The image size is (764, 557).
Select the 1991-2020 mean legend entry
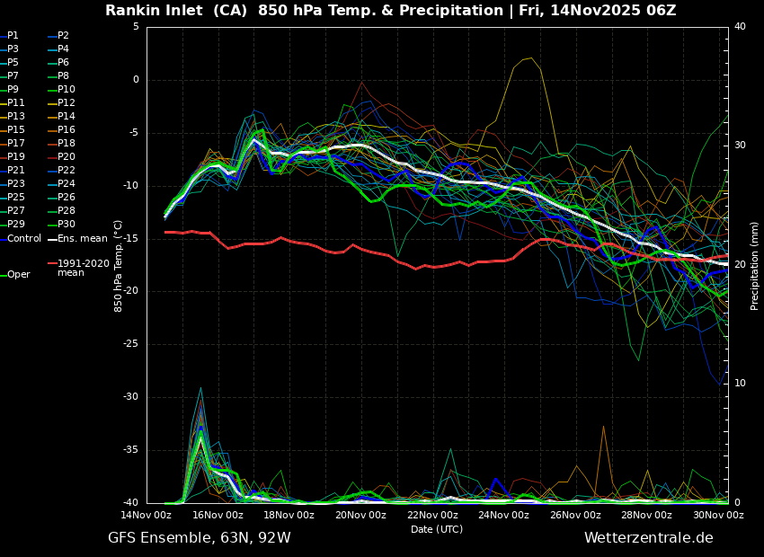83,268
